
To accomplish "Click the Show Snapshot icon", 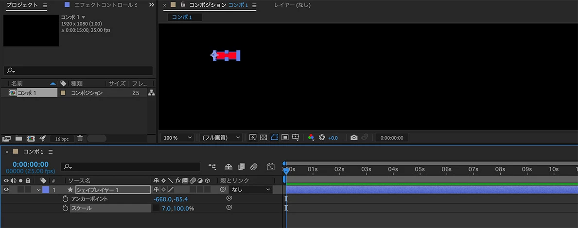I will [x=365, y=138].
